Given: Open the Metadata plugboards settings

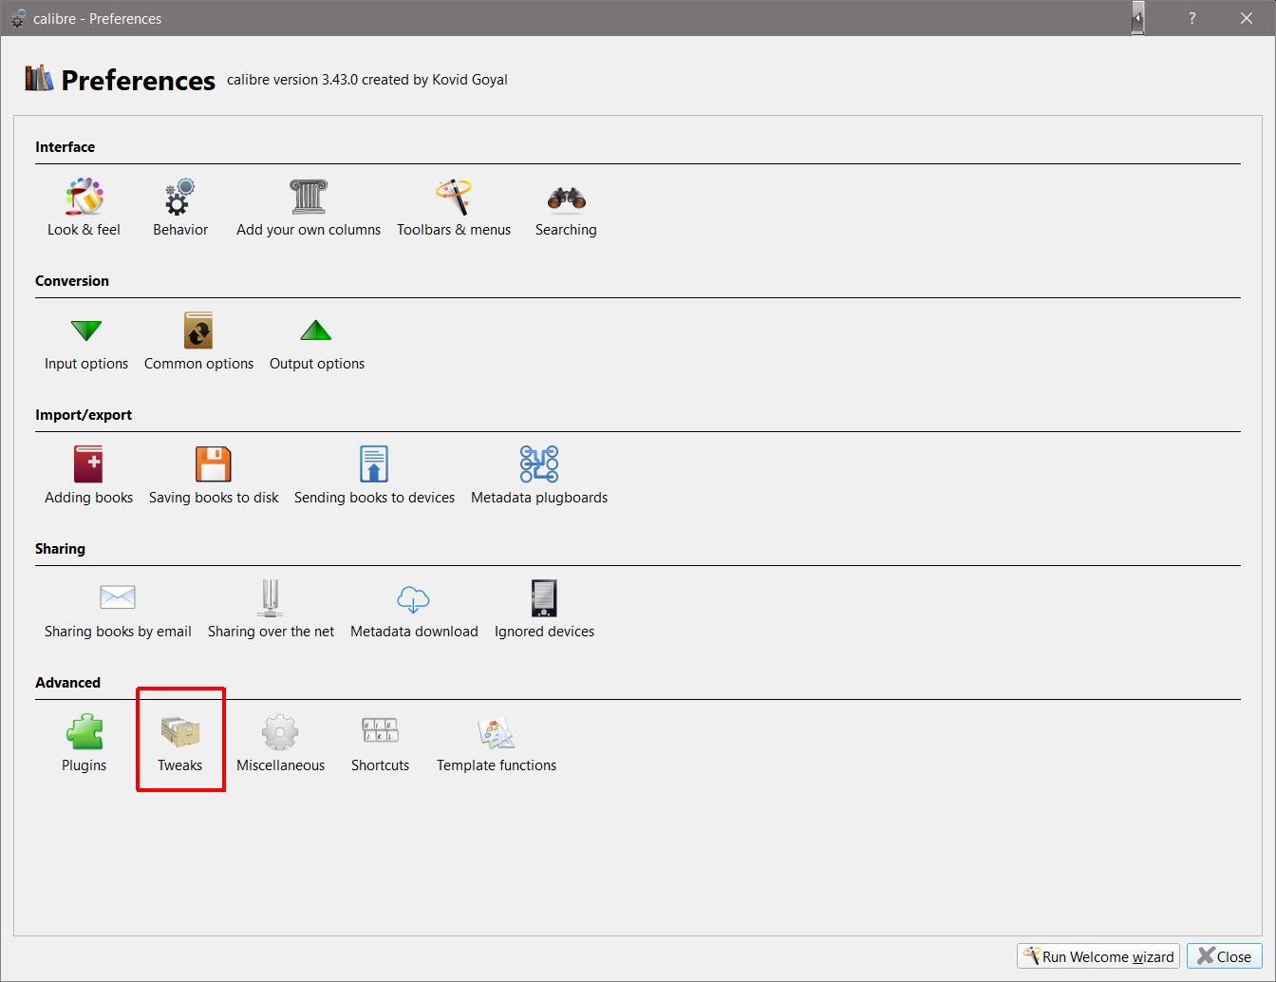Looking at the screenshot, I should click(539, 475).
